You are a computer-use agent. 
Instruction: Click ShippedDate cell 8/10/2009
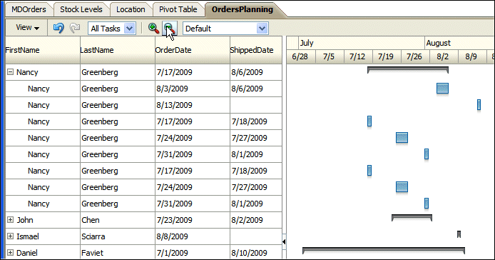(256, 253)
